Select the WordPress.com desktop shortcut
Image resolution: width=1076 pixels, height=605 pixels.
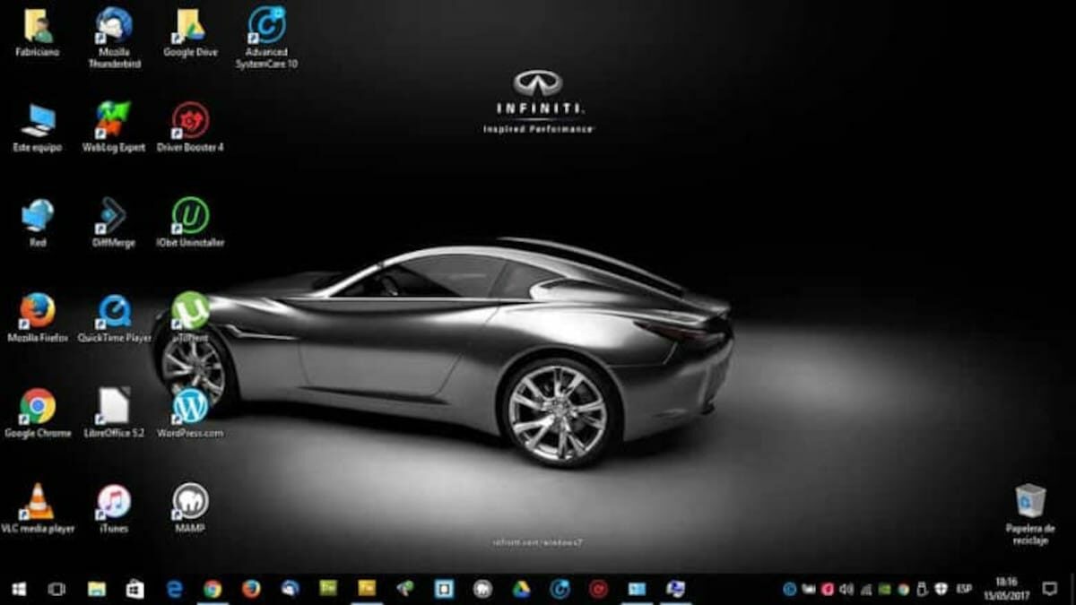tap(190, 412)
